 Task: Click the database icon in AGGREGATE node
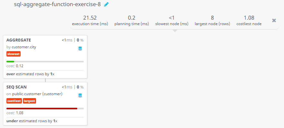pos(80,49)
